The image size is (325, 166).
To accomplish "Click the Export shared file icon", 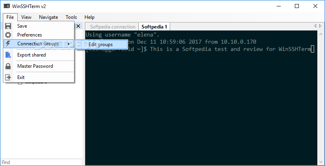I will pos(8,55).
